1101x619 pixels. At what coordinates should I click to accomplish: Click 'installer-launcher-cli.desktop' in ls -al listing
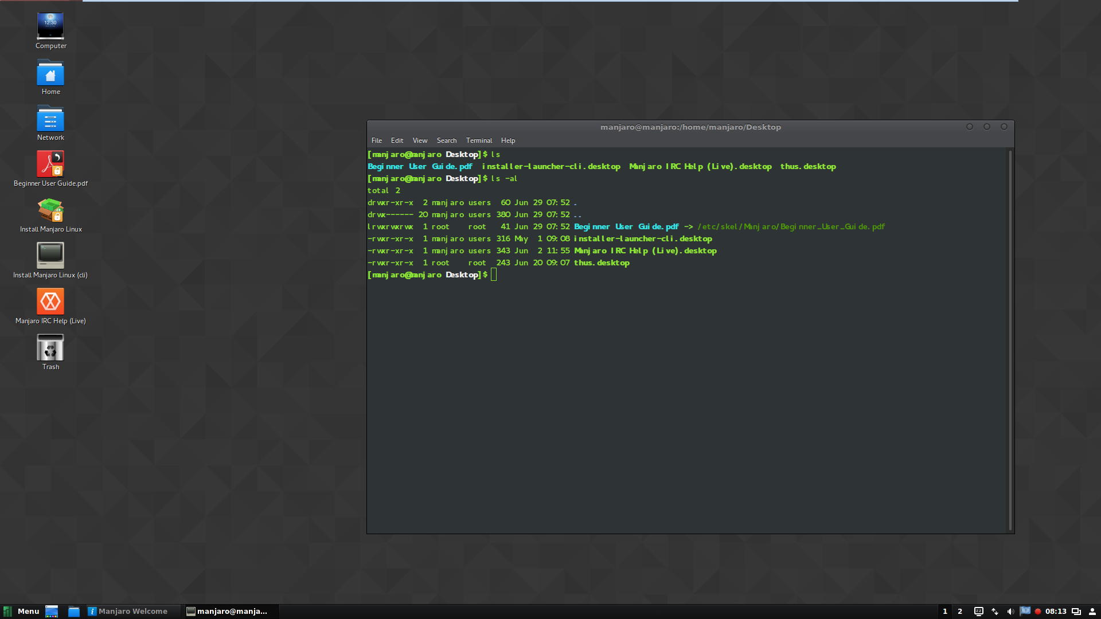tap(643, 239)
